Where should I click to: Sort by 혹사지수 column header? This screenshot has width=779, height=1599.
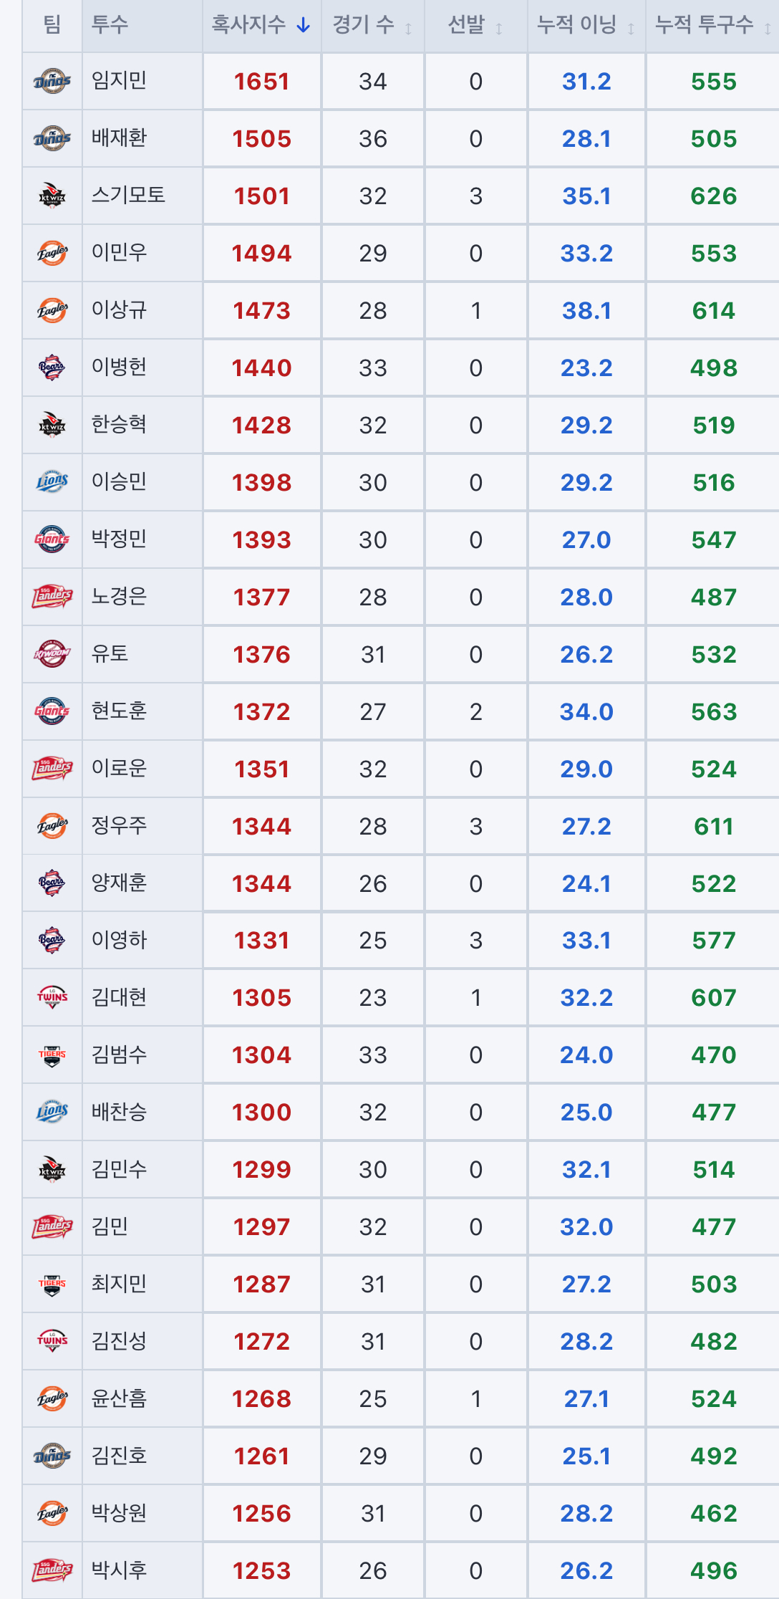pyautogui.click(x=261, y=25)
